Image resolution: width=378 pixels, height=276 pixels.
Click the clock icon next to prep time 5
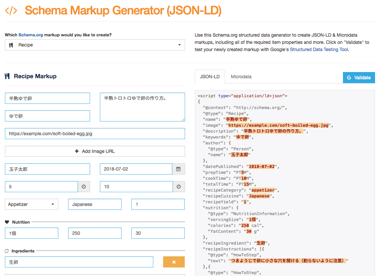pos(84,187)
